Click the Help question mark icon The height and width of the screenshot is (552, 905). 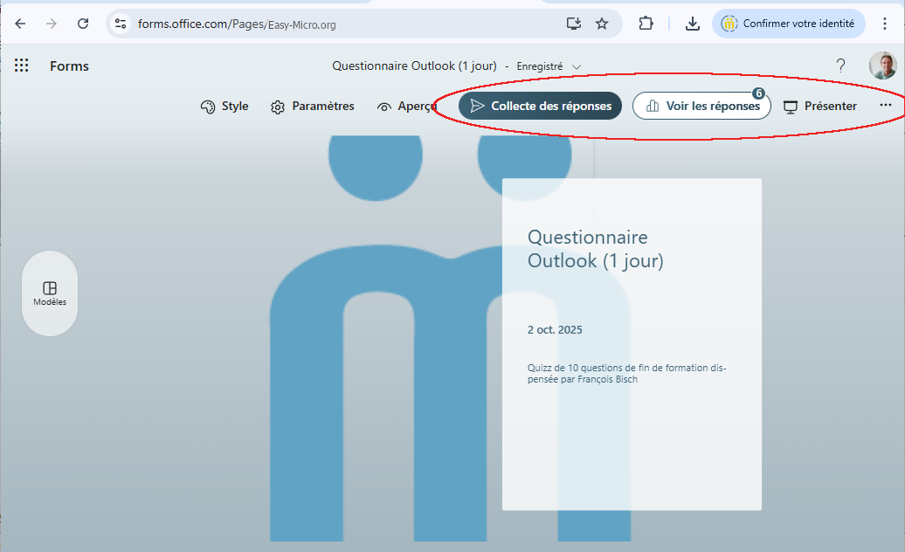(x=840, y=66)
